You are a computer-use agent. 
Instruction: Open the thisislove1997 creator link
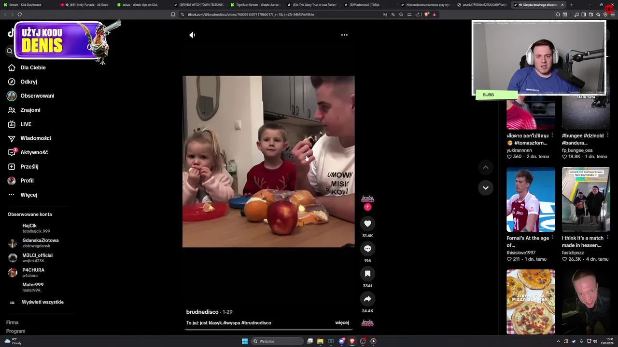tap(521, 253)
